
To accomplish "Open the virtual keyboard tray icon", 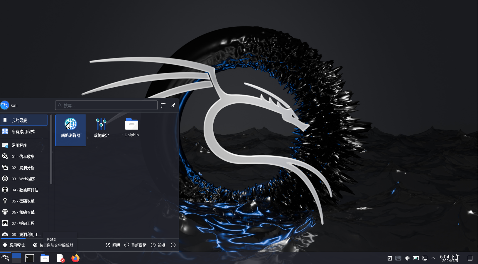I will [398, 258].
